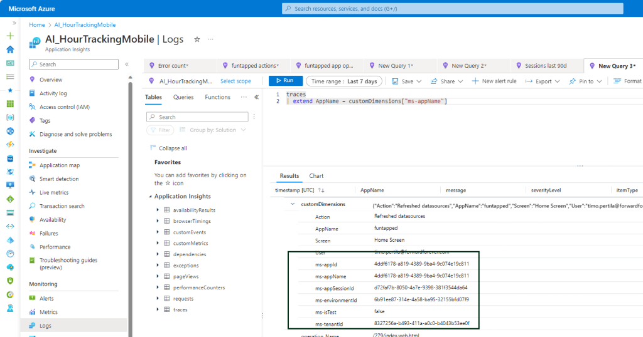
Task: Click Pin to in the query toolbar
Action: click(x=585, y=81)
